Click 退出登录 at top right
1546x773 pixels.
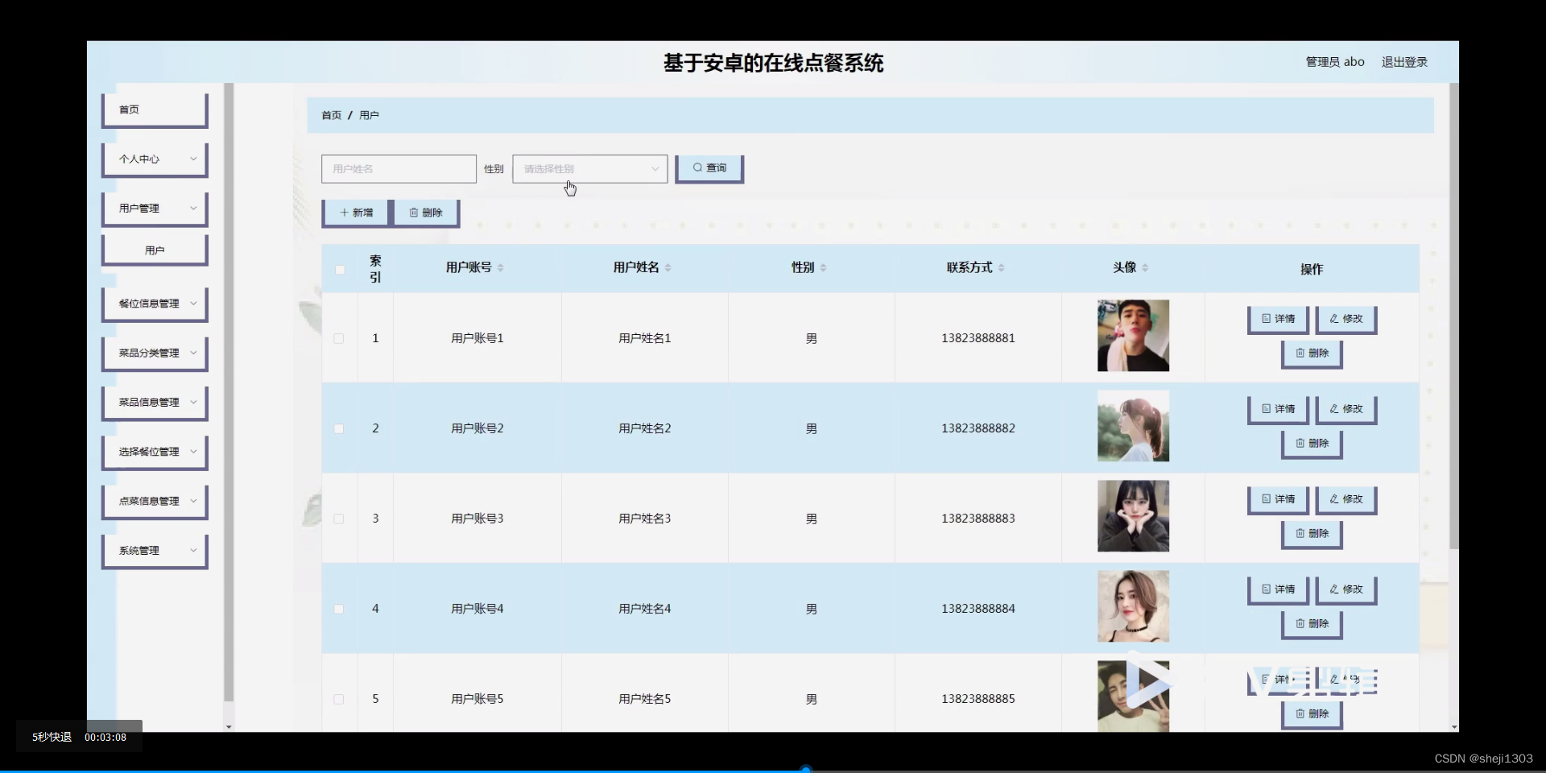(x=1403, y=61)
